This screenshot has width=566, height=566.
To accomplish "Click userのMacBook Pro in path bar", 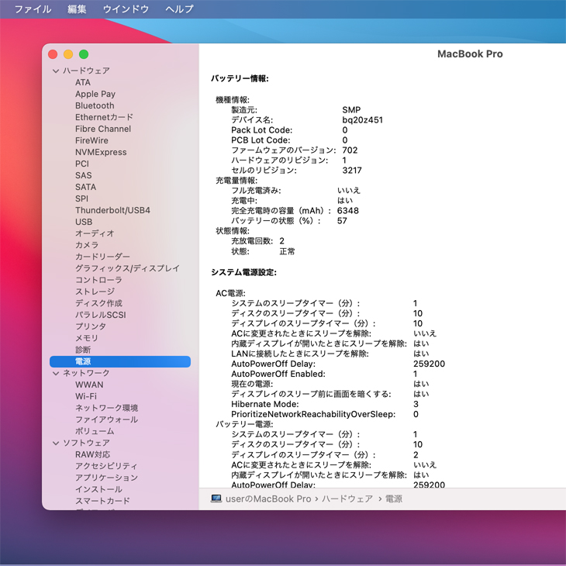I will [x=267, y=499].
